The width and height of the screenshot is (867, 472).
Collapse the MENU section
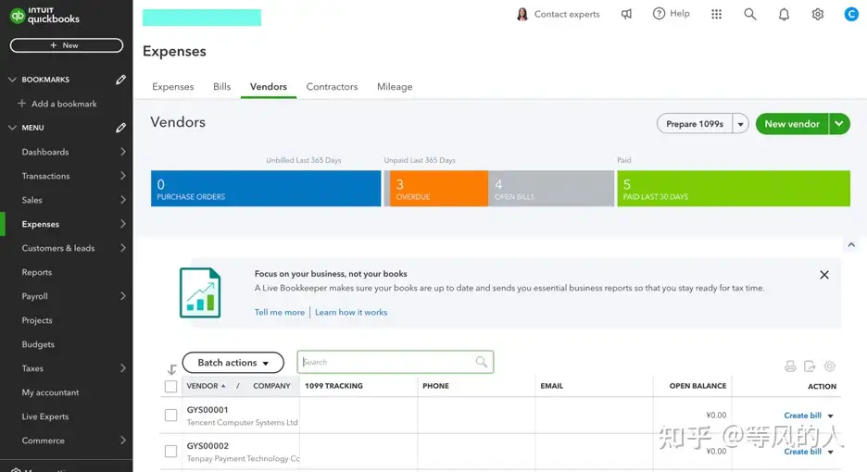pyautogui.click(x=12, y=128)
